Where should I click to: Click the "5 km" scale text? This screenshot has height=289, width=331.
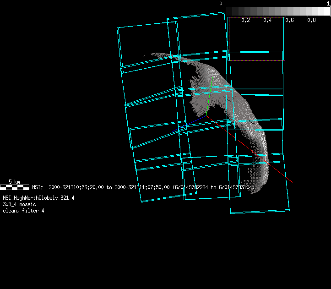14,182
